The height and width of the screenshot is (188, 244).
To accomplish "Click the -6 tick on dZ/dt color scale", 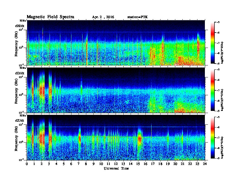I will (218, 127).
